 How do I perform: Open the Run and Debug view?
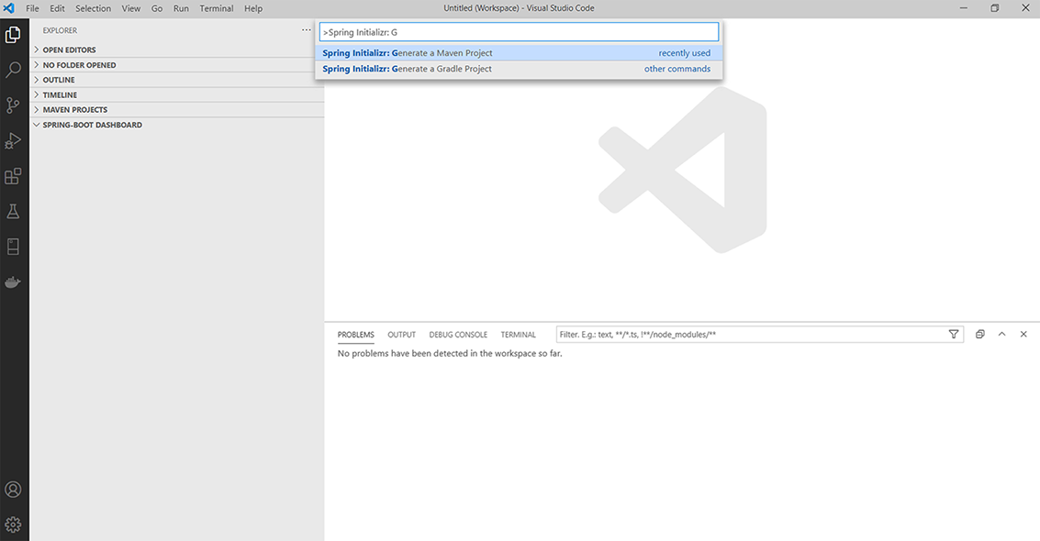(x=14, y=140)
